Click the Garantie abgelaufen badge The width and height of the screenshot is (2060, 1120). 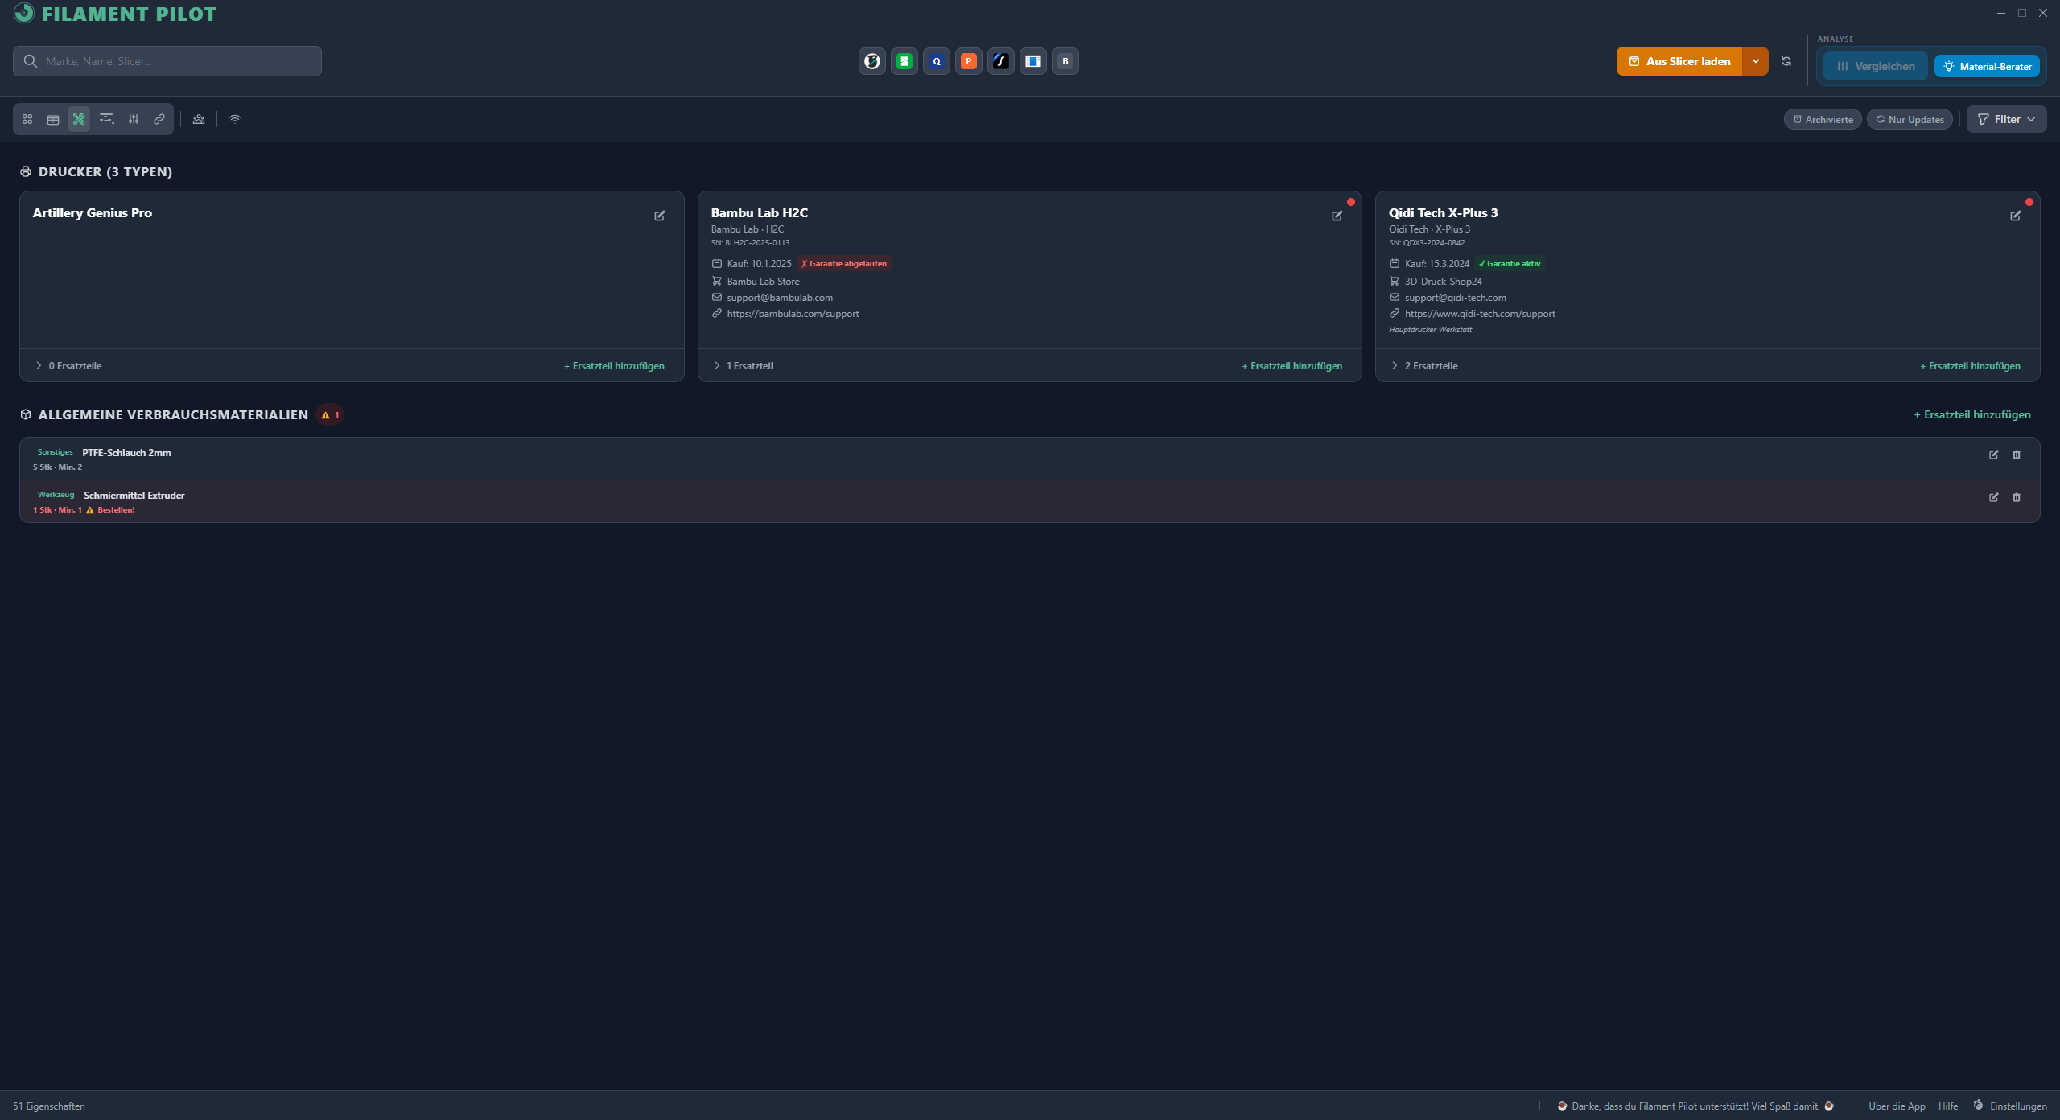[x=844, y=264]
